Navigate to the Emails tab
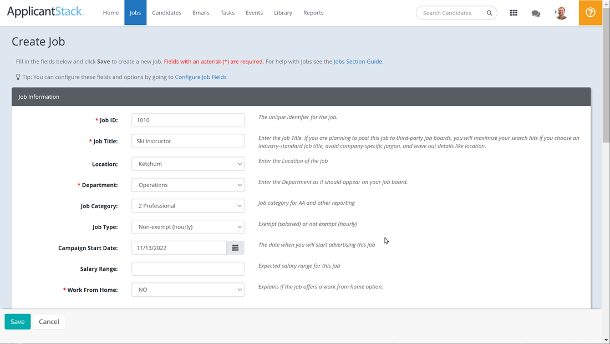The image size is (610, 344). pyautogui.click(x=201, y=12)
